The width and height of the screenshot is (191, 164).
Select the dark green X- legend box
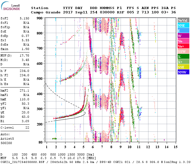pos(183,57)
